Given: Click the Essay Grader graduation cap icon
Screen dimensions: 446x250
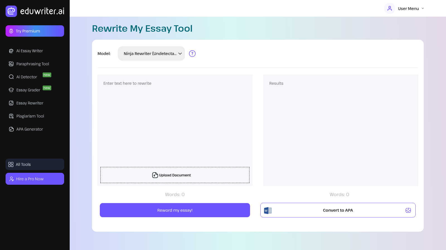Looking at the screenshot, I should point(11,90).
